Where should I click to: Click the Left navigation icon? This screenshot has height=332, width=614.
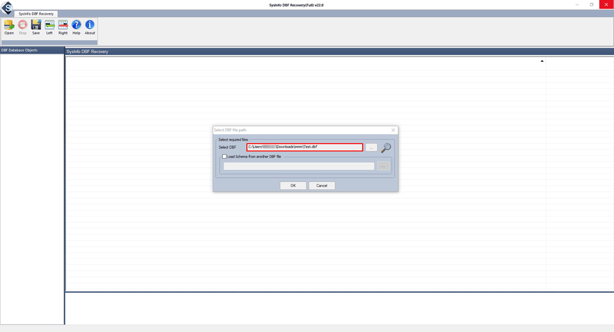click(49, 27)
